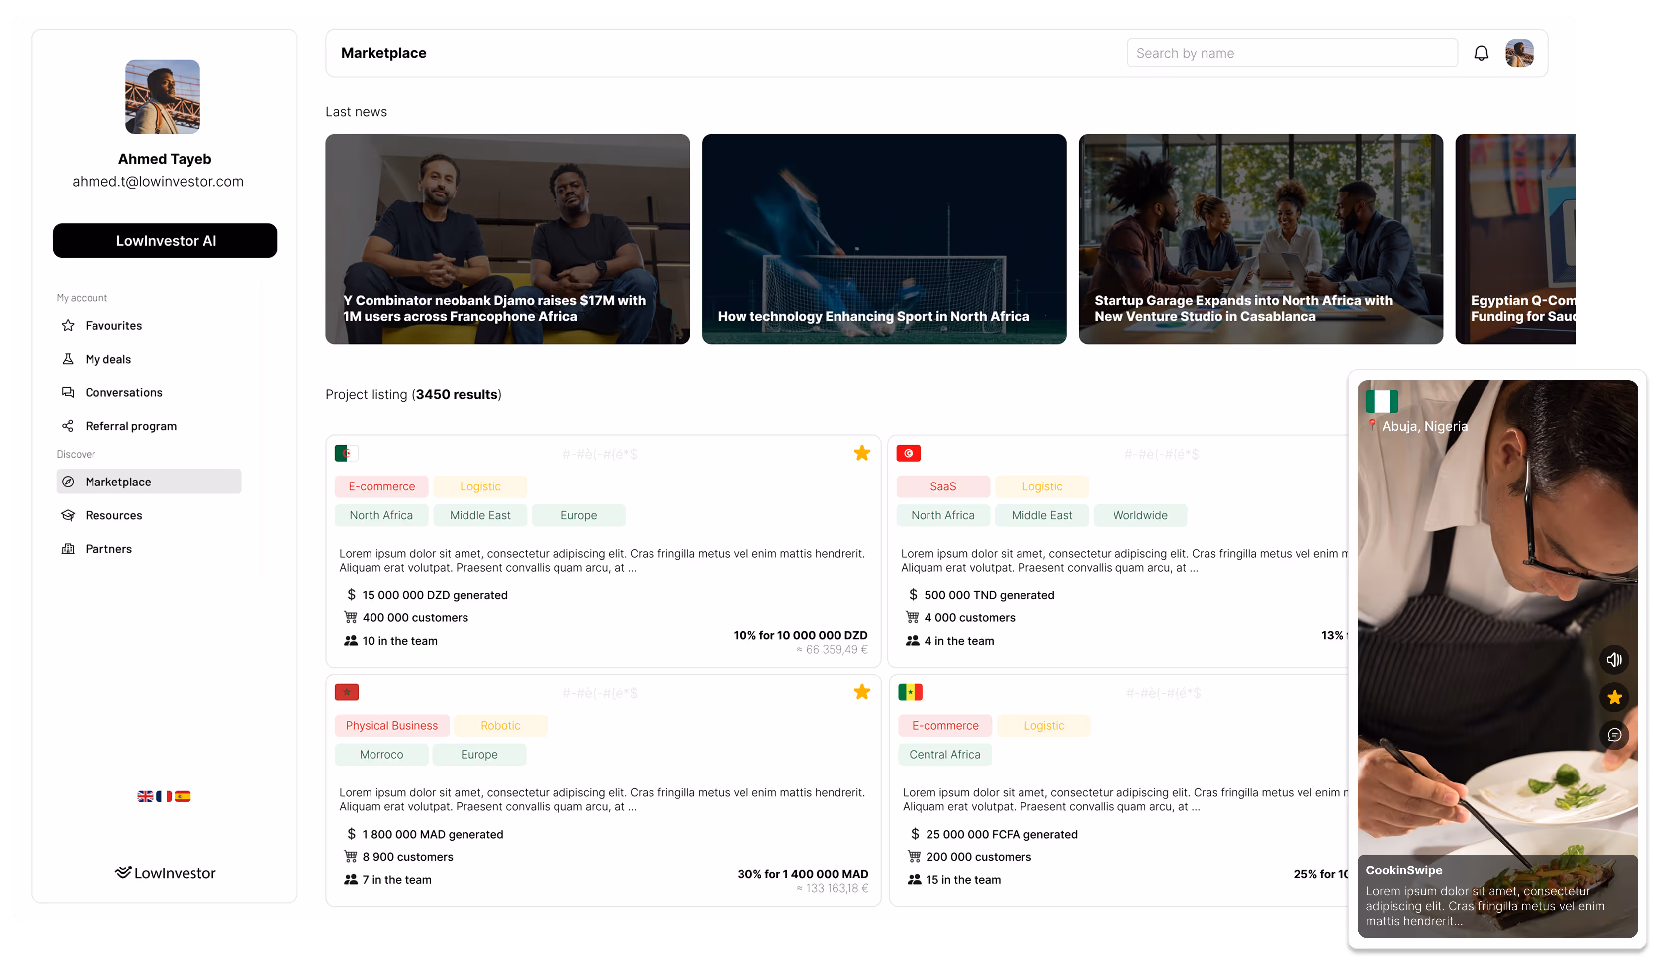Screen dimensions: 1671x966
Task: Click the LowInvestor logo at sidebar bottom
Action: [165, 873]
